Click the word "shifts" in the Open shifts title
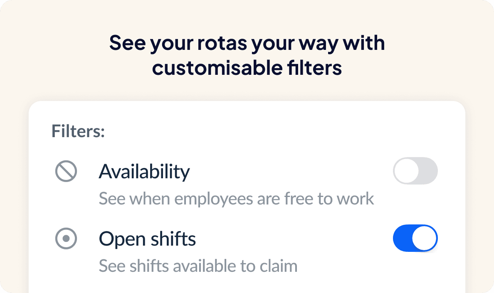 [173, 239]
